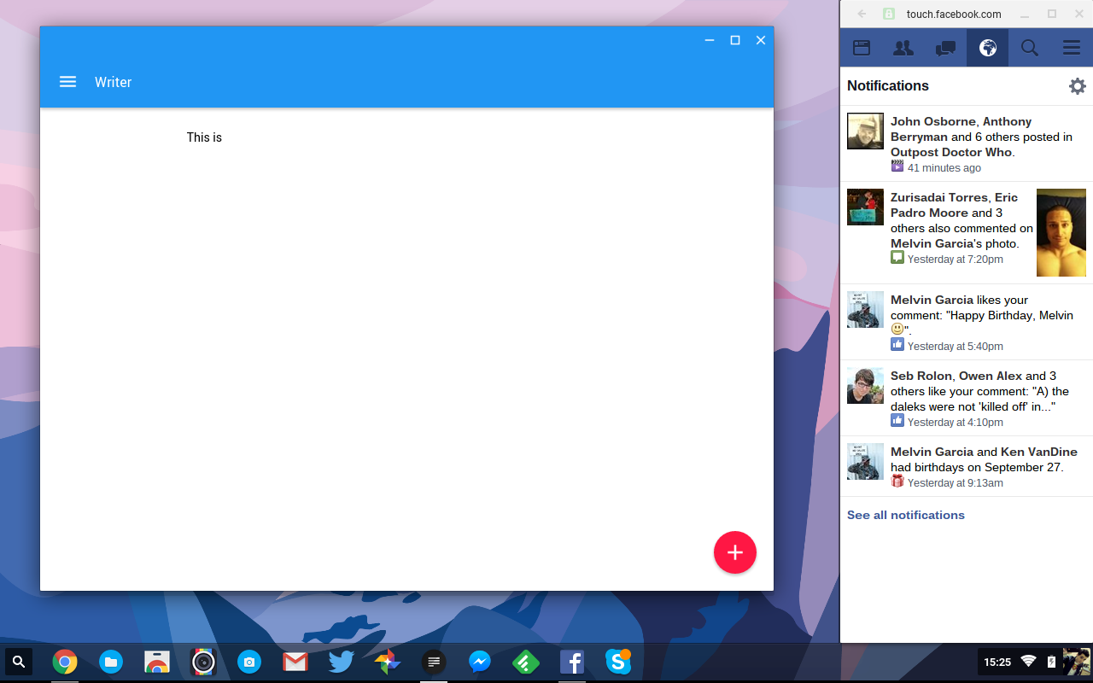
Task: Open notification settings gear
Action: (1078, 86)
